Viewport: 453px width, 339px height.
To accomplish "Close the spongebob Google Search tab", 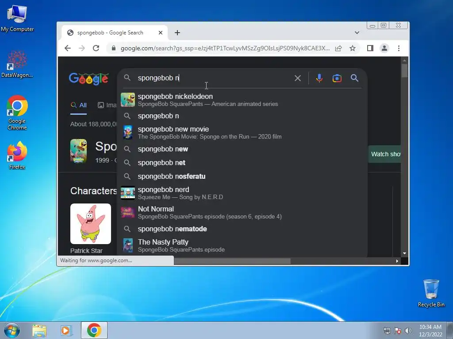I will coord(161,33).
